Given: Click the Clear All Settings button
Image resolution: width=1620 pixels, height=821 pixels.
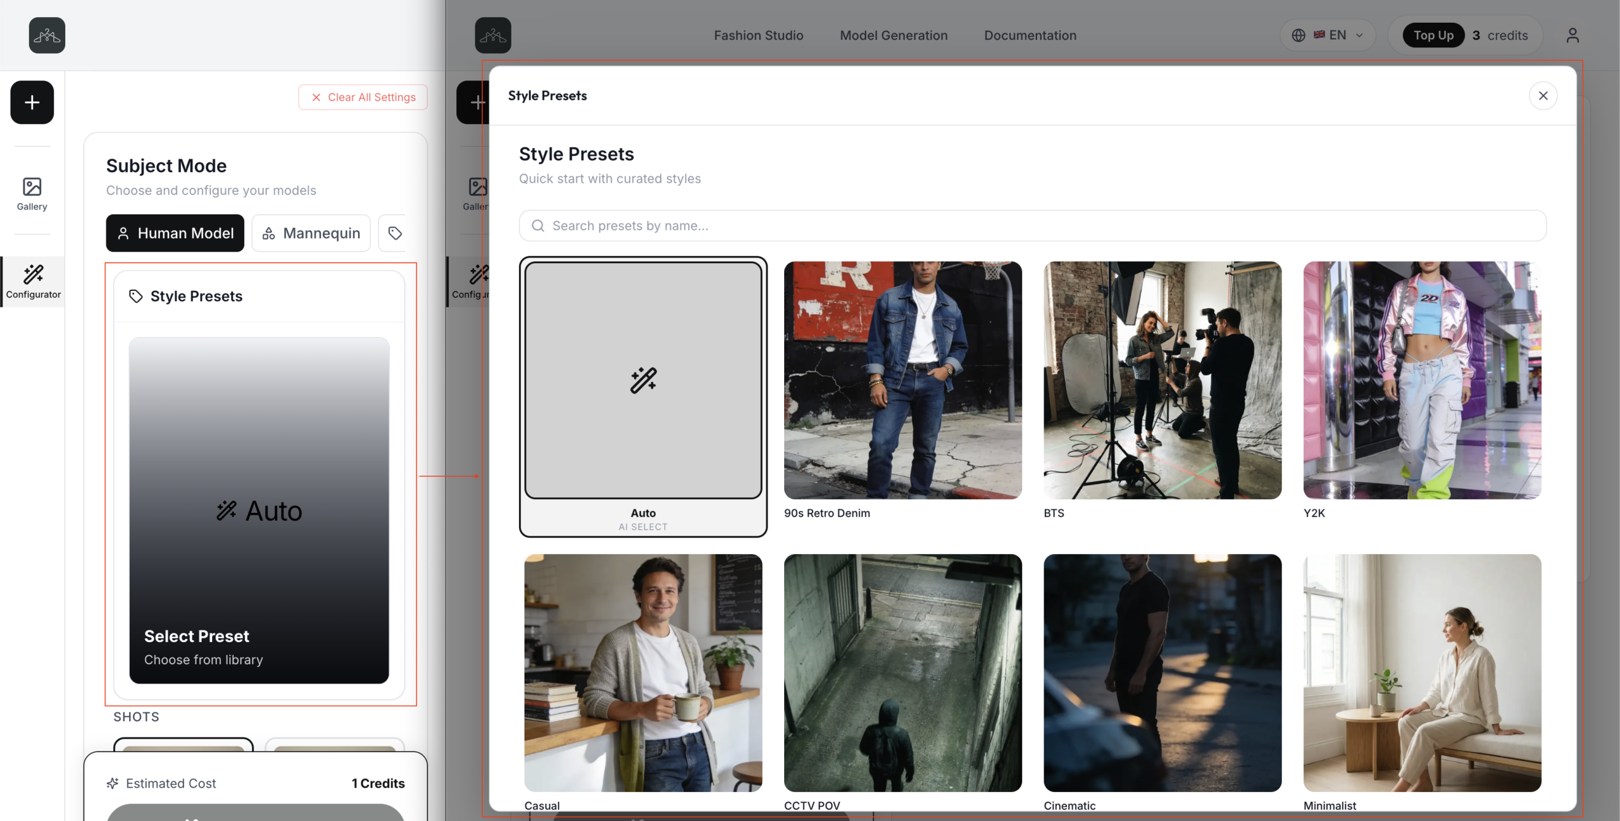Looking at the screenshot, I should (363, 97).
